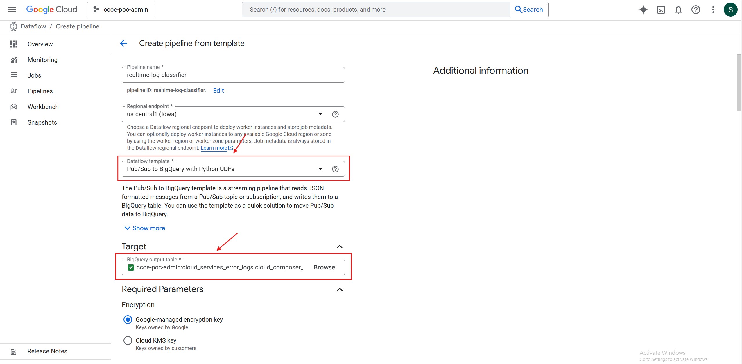The width and height of the screenshot is (742, 364).
Task: Click help icon in Regional endpoint field
Action: 335,114
